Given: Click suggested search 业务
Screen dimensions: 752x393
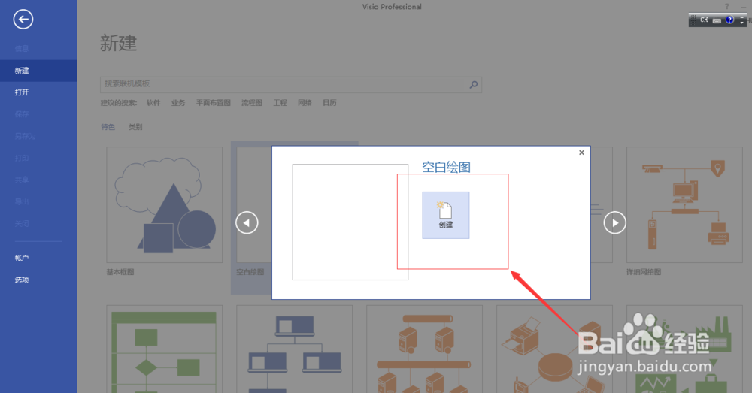Looking at the screenshot, I should pyautogui.click(x=178, y=103).
